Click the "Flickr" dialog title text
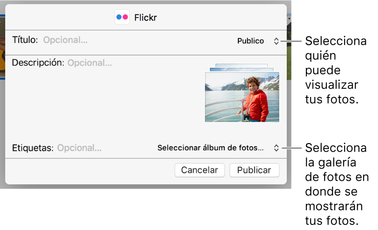 click(146, 18)
